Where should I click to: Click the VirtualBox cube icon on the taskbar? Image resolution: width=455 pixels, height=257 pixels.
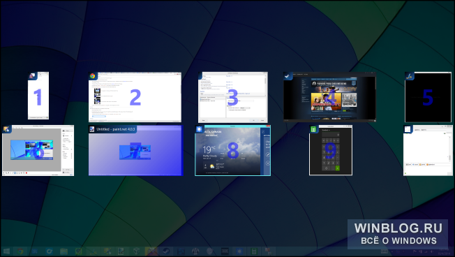pyautogui.click(x=136, y=251)
